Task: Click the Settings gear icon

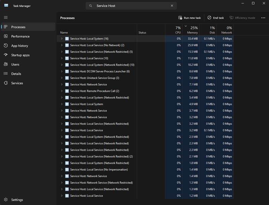Action: point(6,200)
